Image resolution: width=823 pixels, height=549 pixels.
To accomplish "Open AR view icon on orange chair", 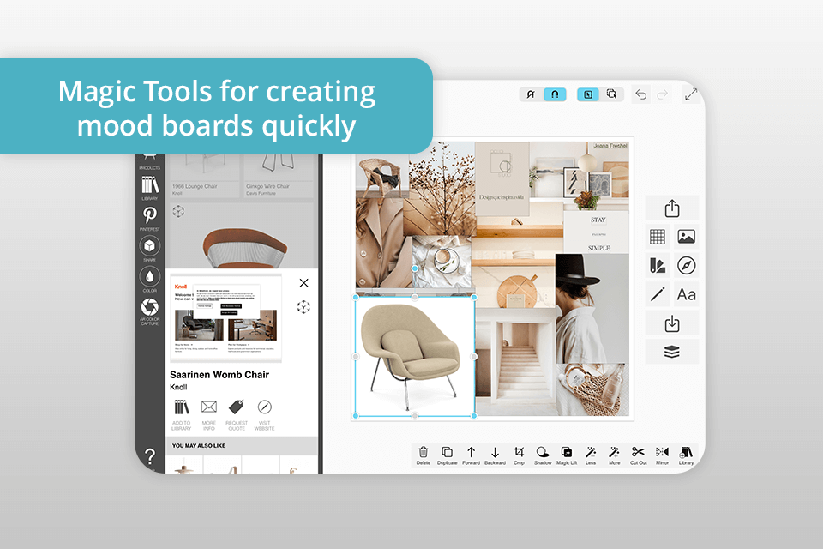I will click(x=178, y=211).
